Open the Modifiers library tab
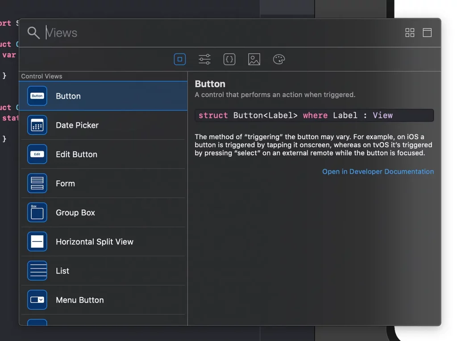Image resolution: width=457 pixels, height=341 pixels. click(x=204, y=59)
